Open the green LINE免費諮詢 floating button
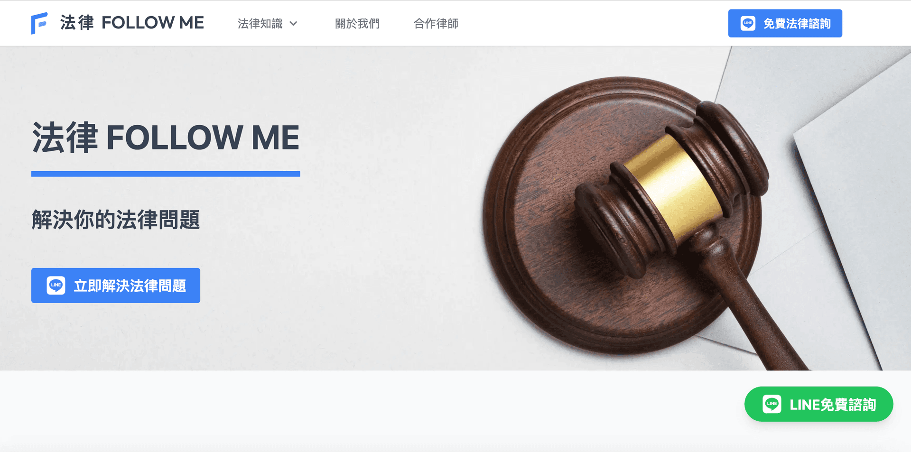 (818, 404)
